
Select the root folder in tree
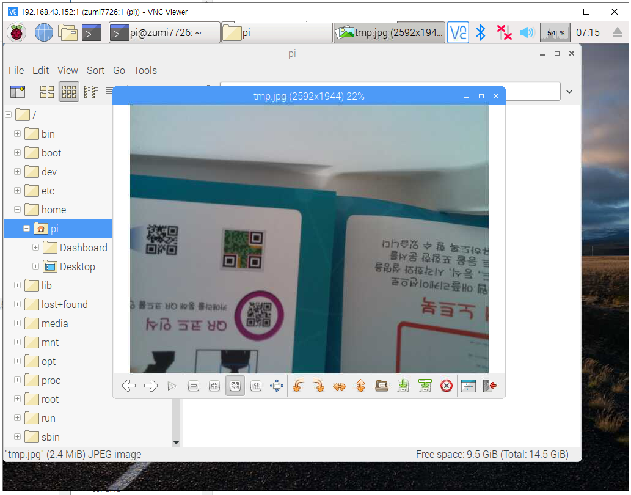point(50,399)
